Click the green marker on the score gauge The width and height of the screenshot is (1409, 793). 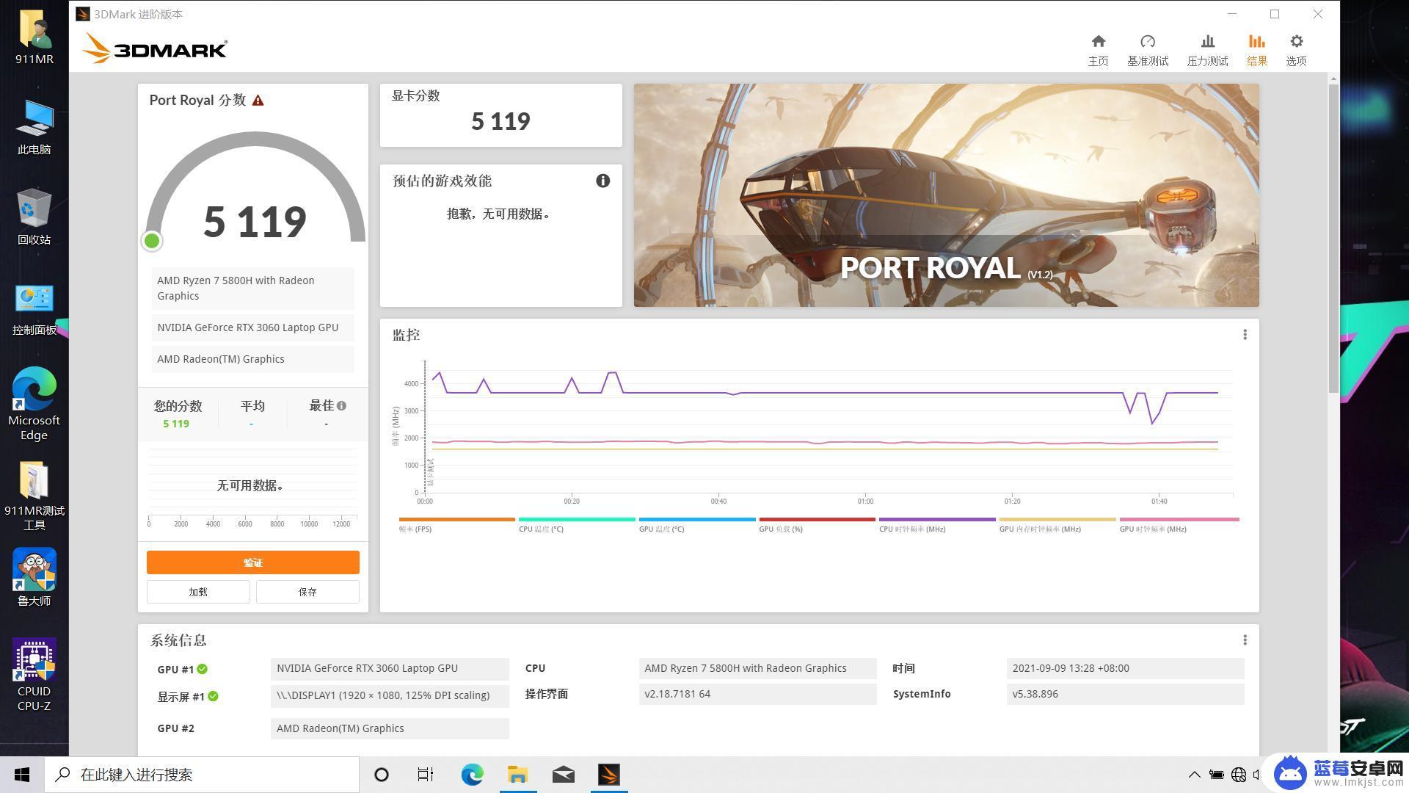click(x=152, y=241)
